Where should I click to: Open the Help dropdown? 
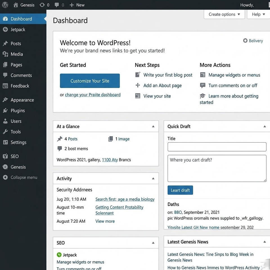point(258,14)
